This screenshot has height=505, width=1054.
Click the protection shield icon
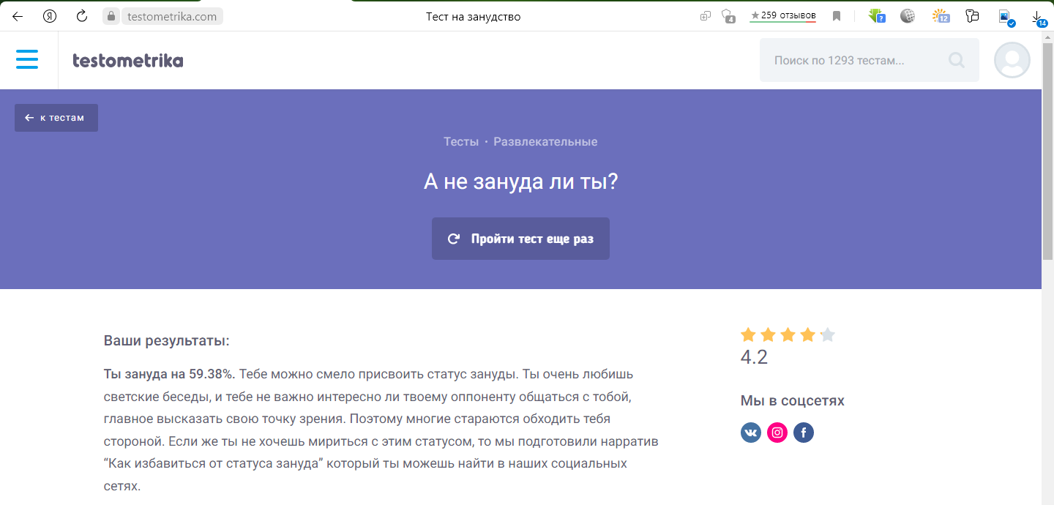728,16
